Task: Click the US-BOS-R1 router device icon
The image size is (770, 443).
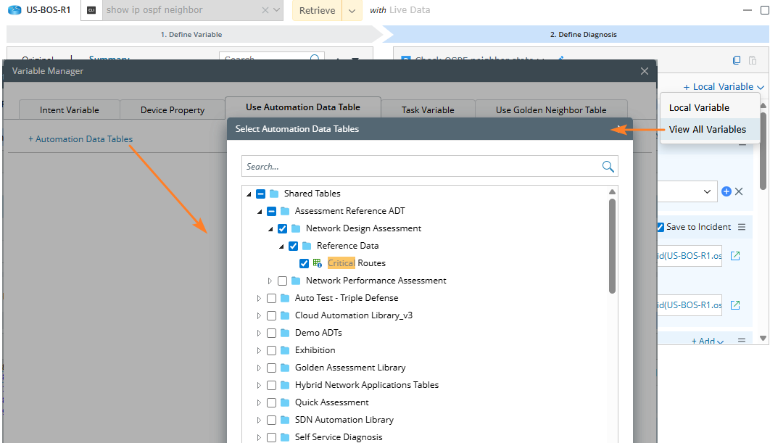Action: pyautogui.click(x=15, y=10)
